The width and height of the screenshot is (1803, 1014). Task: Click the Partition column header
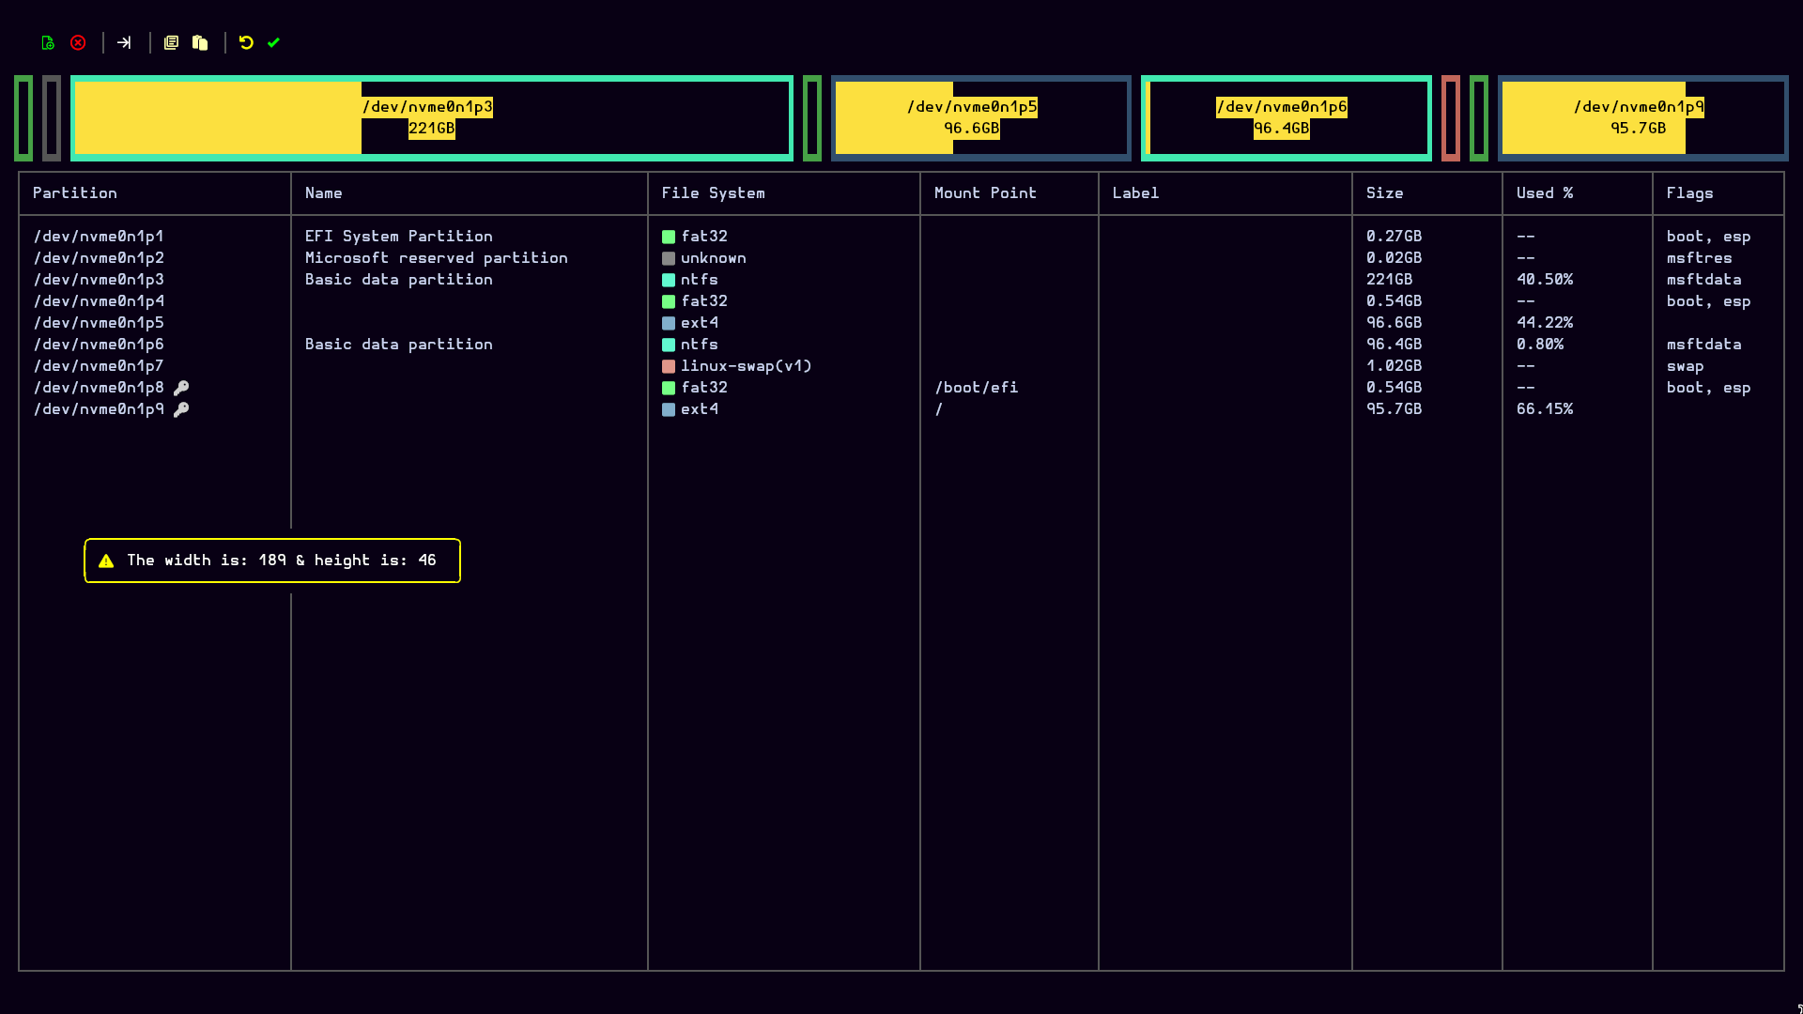[x=75, y=193]
